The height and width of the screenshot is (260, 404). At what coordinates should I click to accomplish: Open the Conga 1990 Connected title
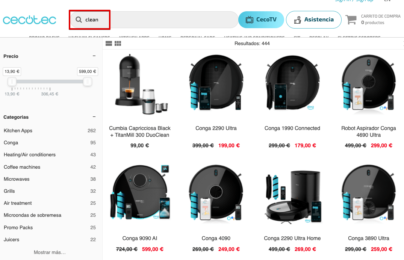pyautogui.click(x=292, y=128)
